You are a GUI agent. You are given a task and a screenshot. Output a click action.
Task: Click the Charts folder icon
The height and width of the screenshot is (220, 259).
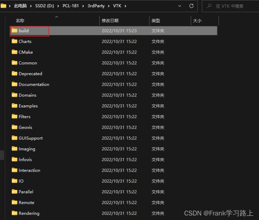point(14,41)
